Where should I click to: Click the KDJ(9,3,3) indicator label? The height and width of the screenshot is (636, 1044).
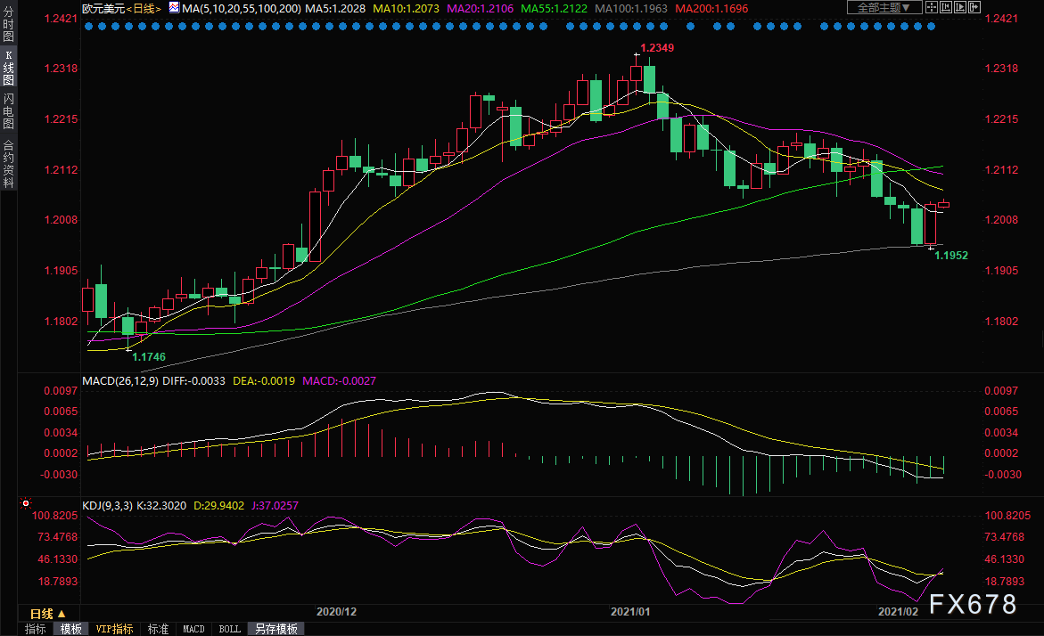point(107,506)
